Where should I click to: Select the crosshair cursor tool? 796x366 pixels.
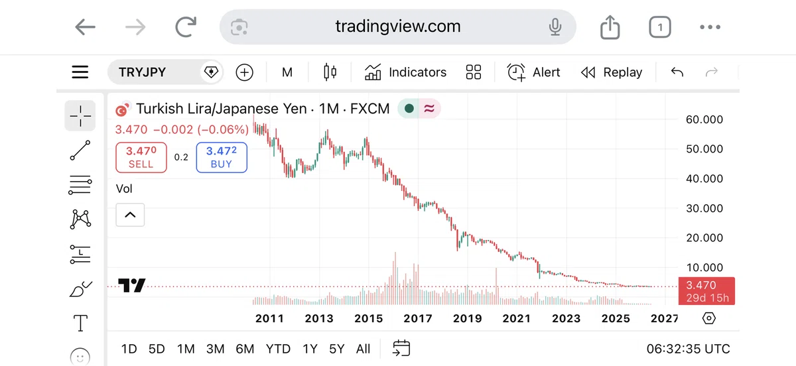pyautogui.click(x=80, y=115)
